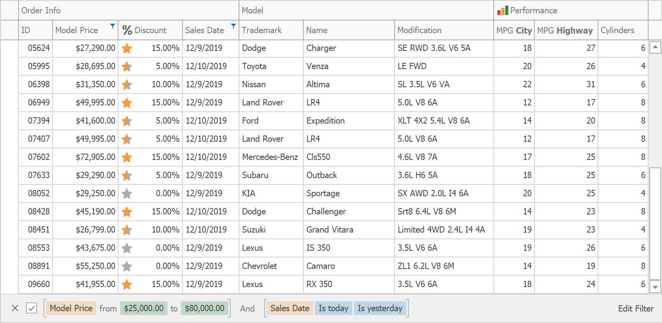Viewport: 662px width, 323px height.
Task: Select the 'Limited 4WD 2.4L I4 4A' cell
Action: pyautogui.click(x=444, y=230)
